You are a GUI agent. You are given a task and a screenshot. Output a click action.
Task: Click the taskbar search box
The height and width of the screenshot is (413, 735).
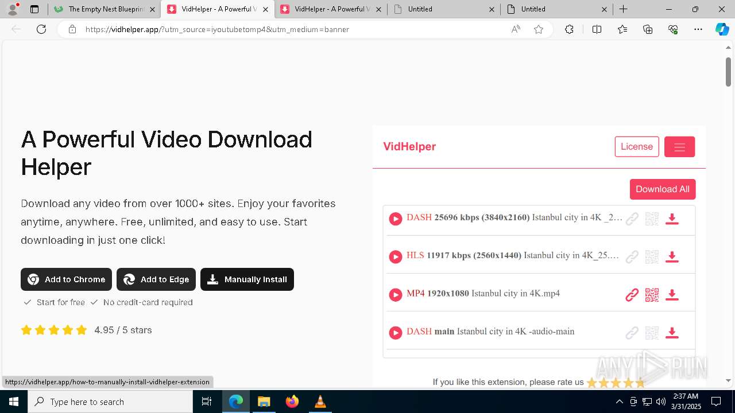(110, 402)
